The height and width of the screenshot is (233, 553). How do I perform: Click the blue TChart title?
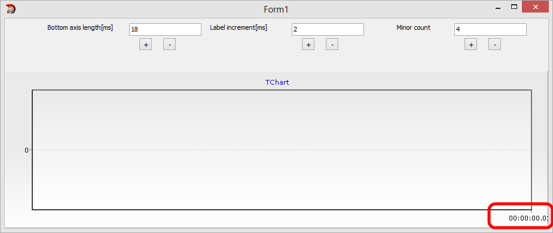click(277, 82)
